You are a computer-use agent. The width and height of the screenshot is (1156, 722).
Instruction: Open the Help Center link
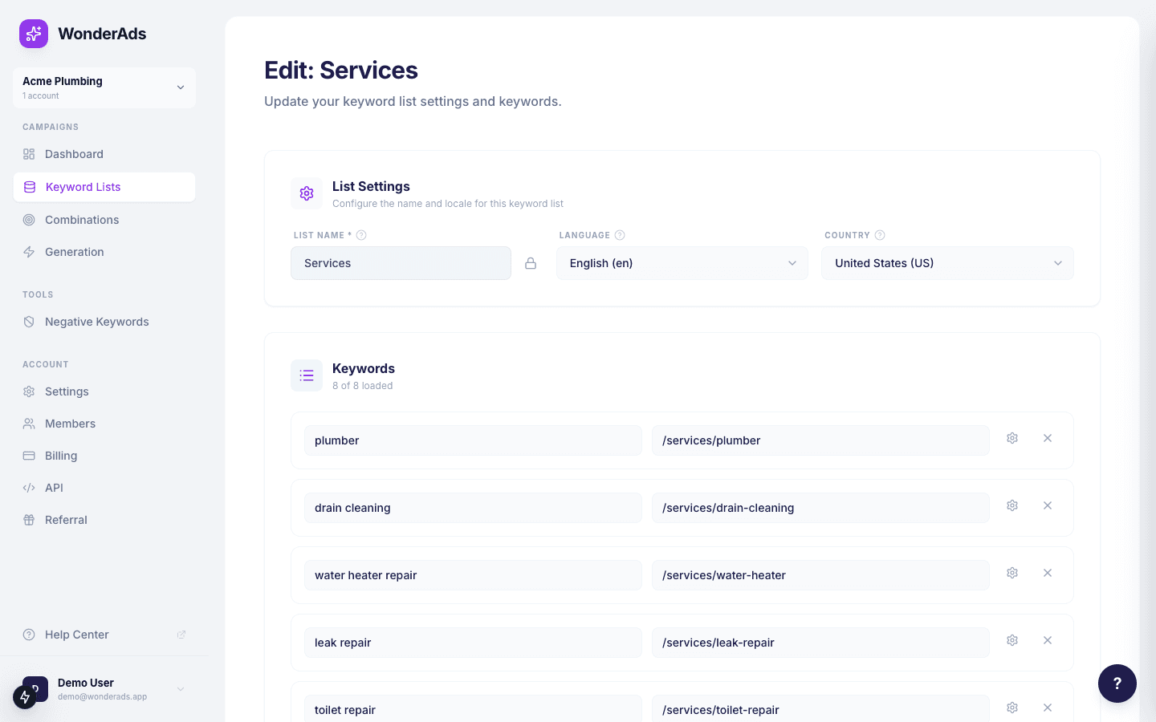pos(76,635)
